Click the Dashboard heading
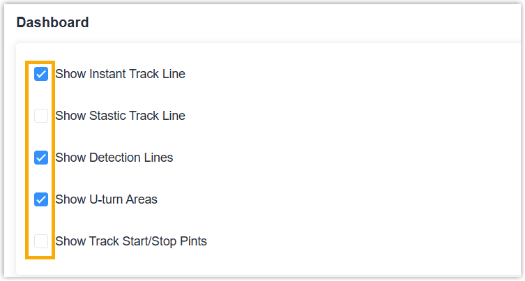This screenshot has height=281, width=525. (x=52, y=22)
